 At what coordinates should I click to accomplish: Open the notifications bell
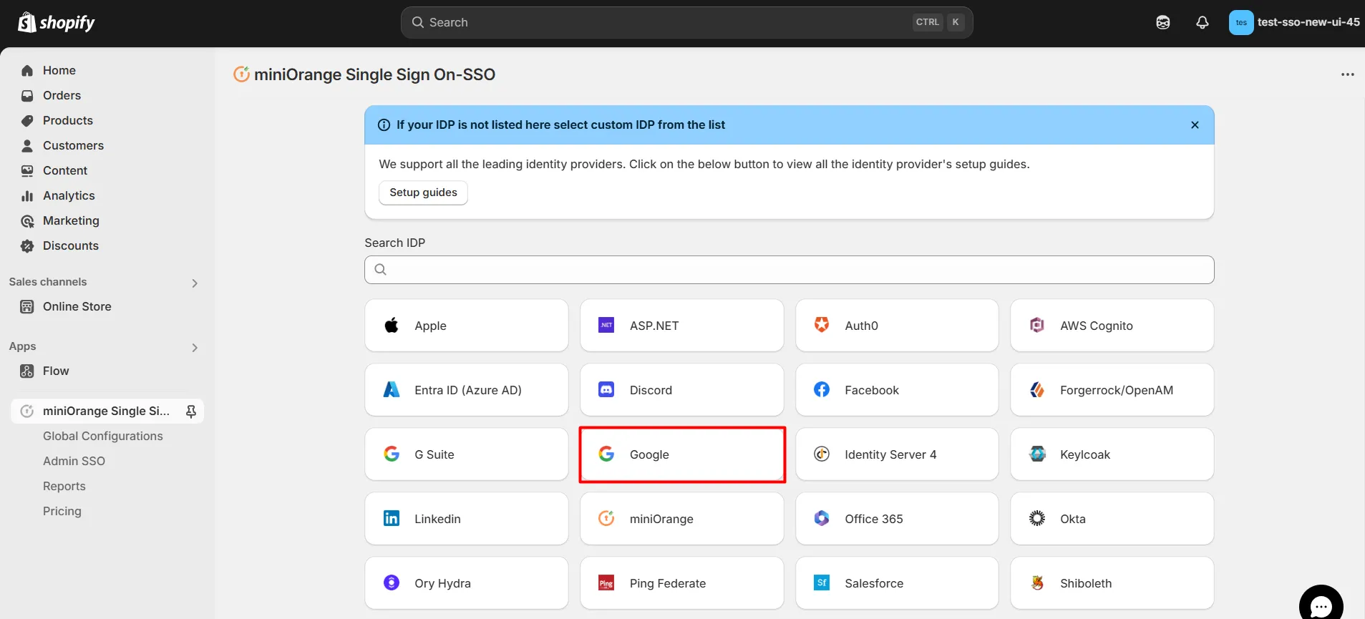coord(1203,22)
